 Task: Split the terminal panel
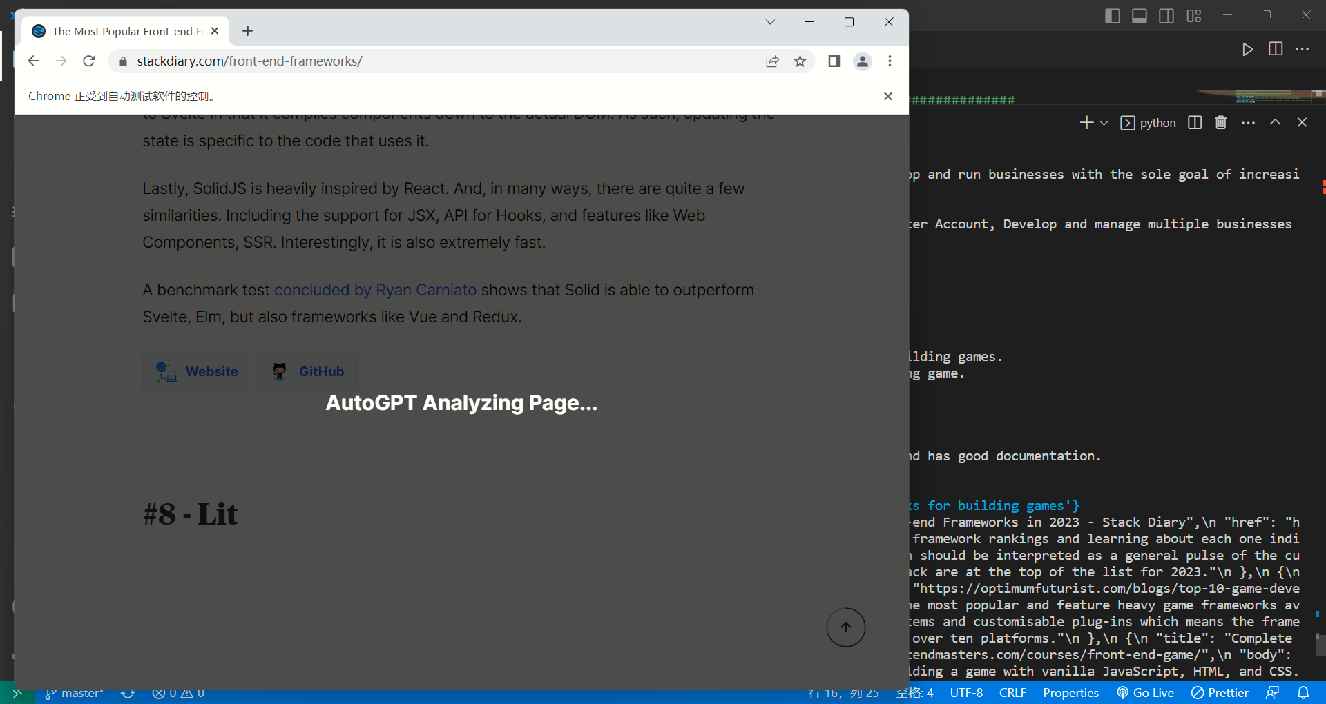[1194, 123]
